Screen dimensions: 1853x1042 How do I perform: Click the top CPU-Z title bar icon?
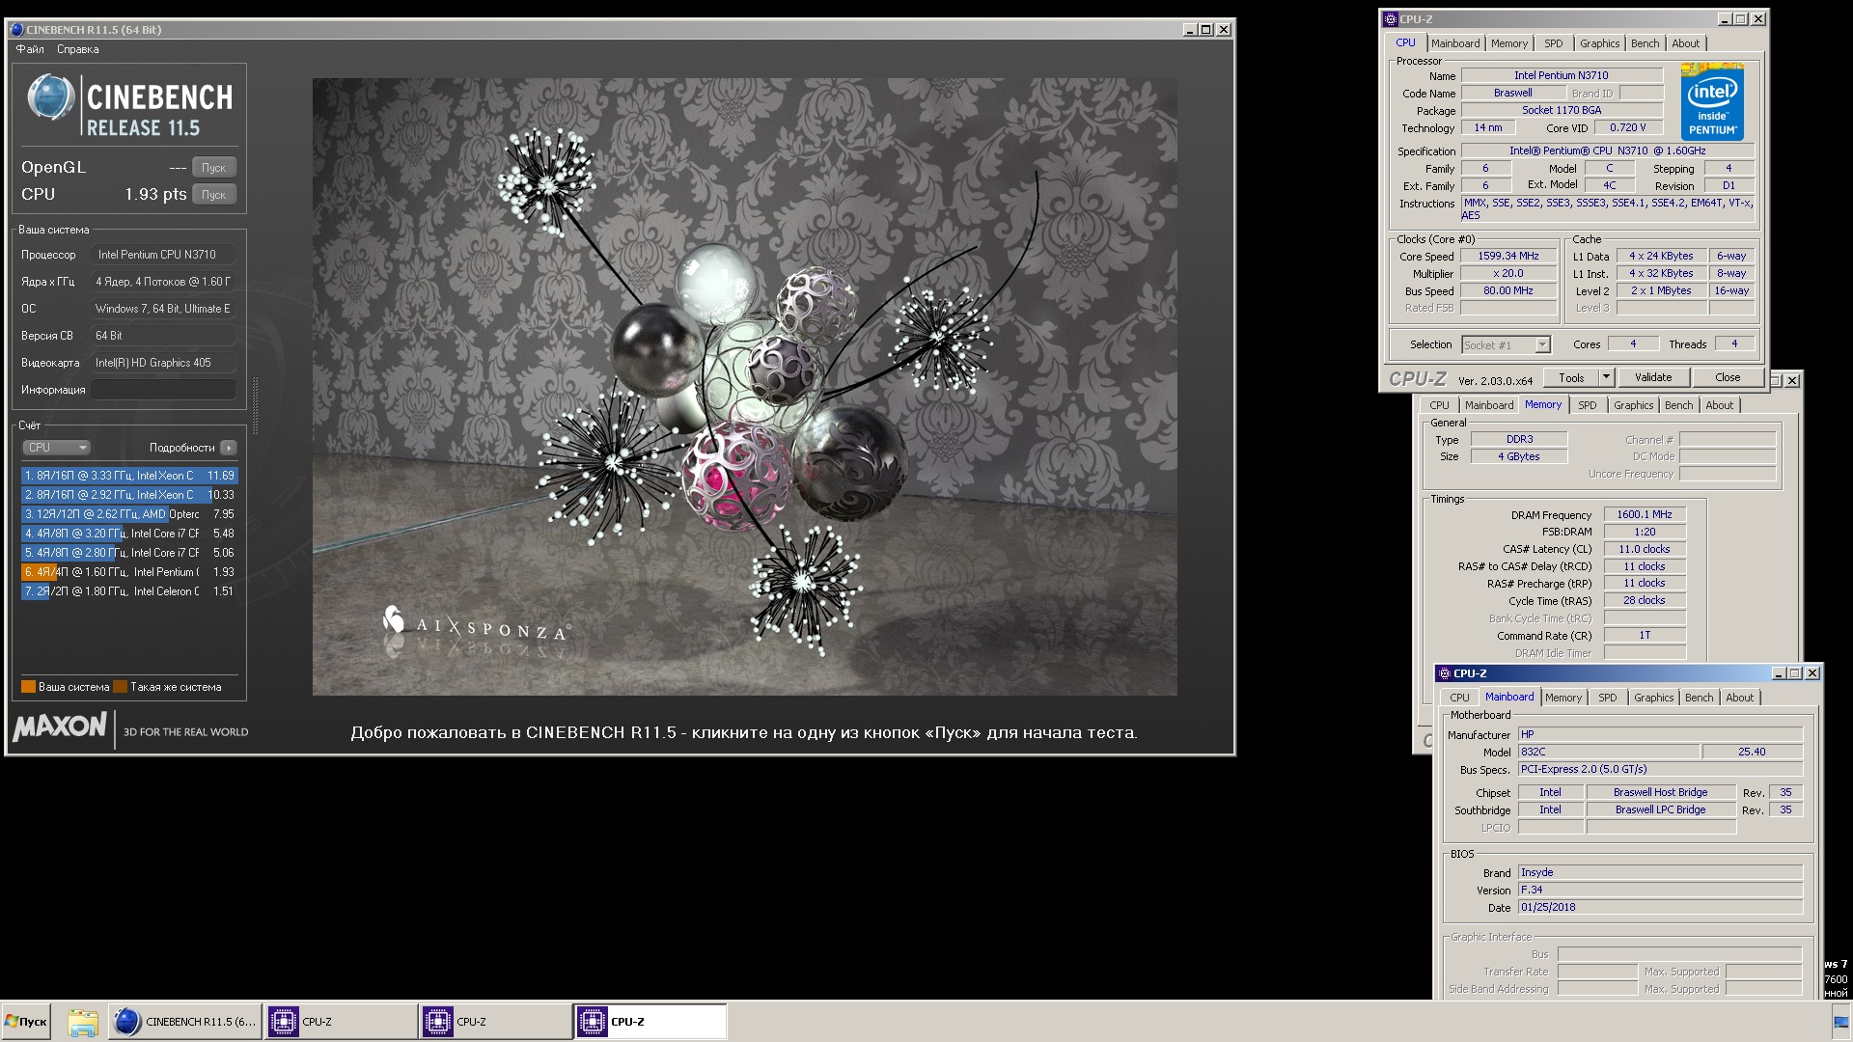(x=1391, y=19)
